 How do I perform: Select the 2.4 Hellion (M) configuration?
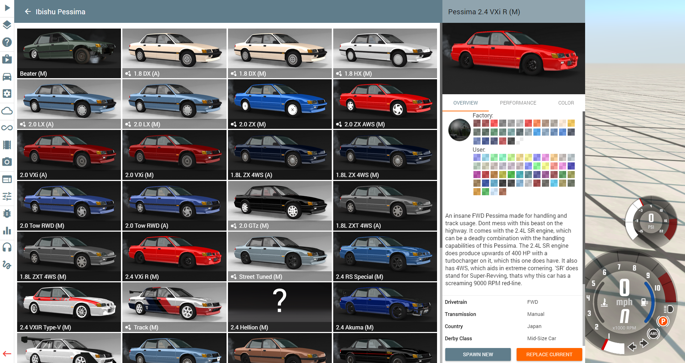pyautogui.click(x=280, y=307)
